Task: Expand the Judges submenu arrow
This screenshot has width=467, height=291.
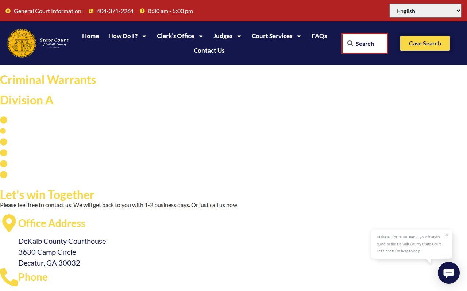Action: point(239,36)
